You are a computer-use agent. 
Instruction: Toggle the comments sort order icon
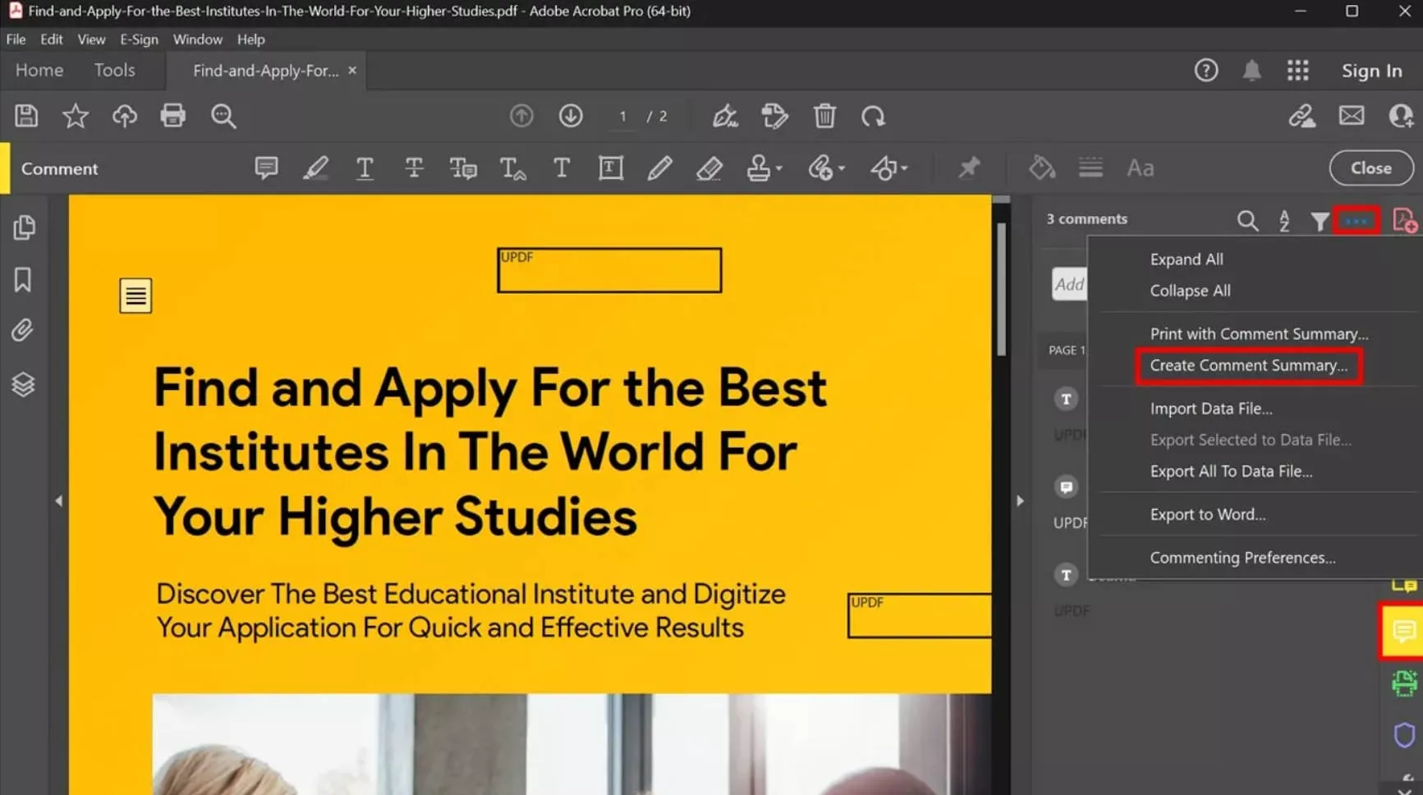1283,220
